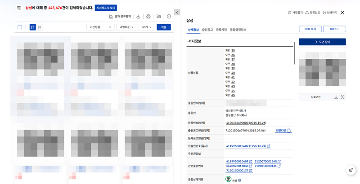Image resolution: width=360 pixels, height=184 pixels.
Task: Open the 기본정렬 sort dropdown
Action: (100, 27)
